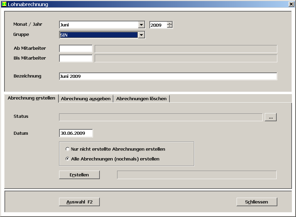Select Alle Abrechnungen (nochmals) erstellen option
296x217 pixels.
point(68,159)
